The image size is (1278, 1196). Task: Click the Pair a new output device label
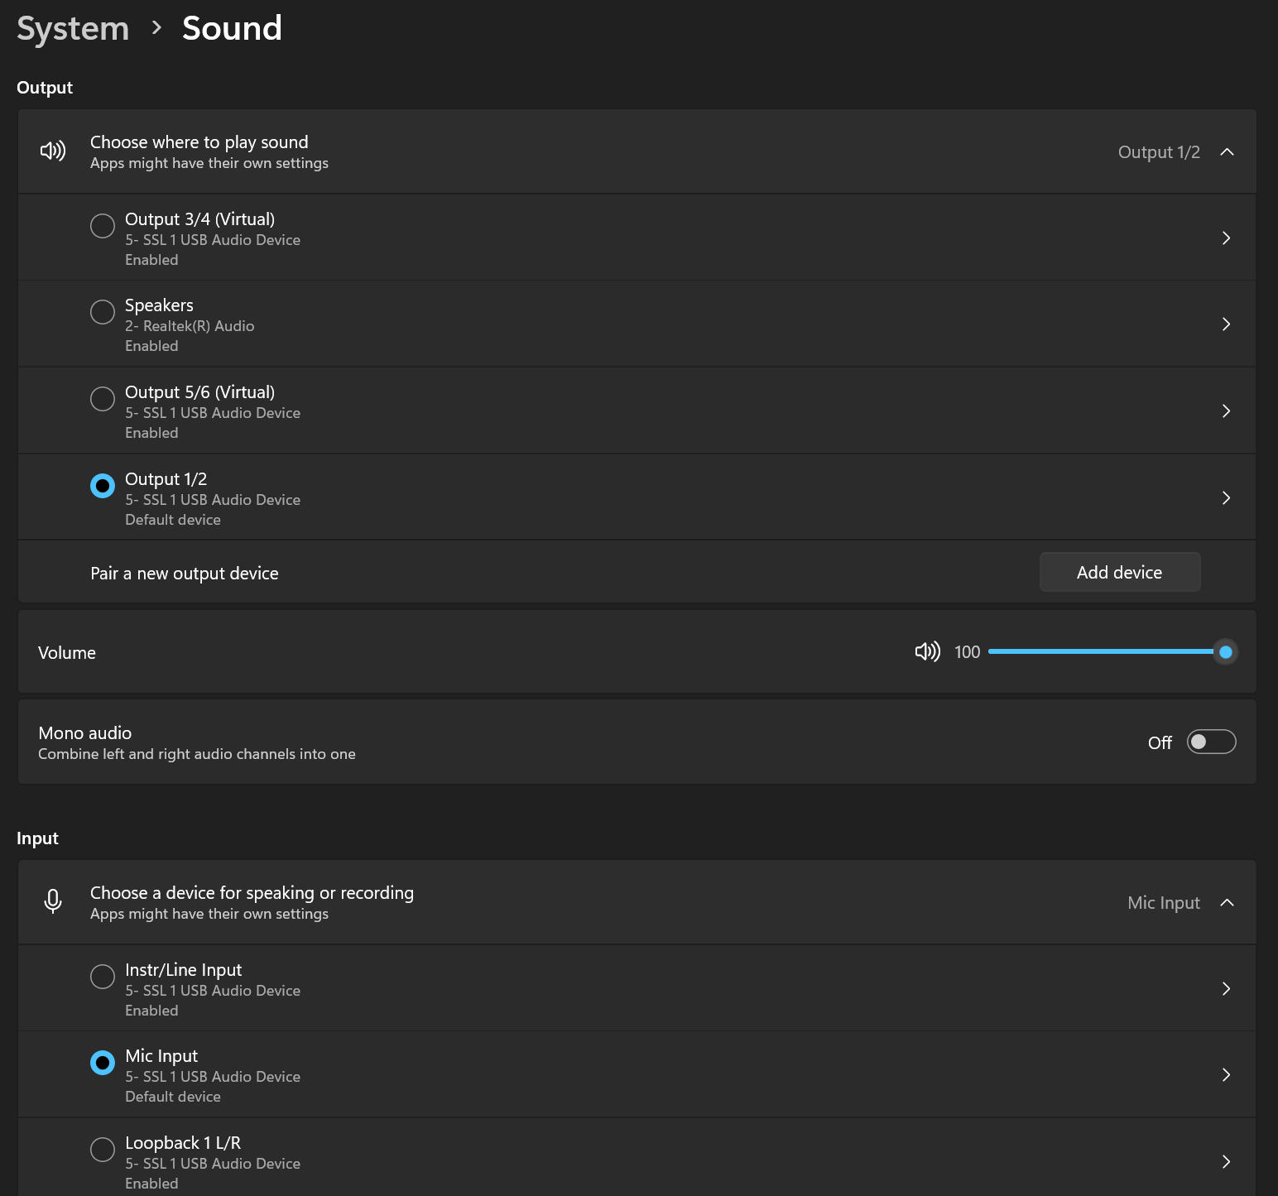185,574
